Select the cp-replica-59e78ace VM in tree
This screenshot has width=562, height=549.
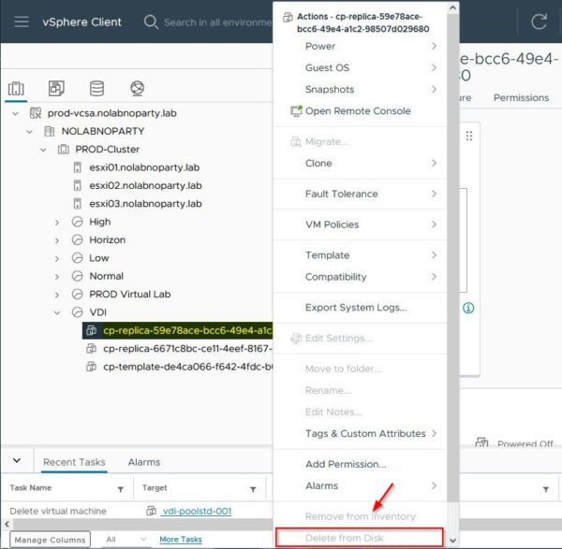click(177, 330)
